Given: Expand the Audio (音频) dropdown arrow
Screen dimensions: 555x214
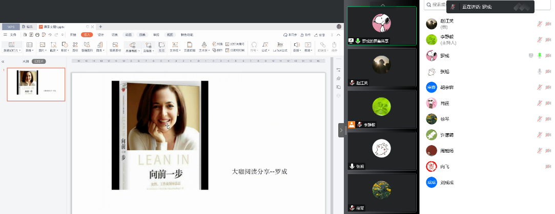Looking at the screenshot, I should pyautogui.click(x=300, y=51).
